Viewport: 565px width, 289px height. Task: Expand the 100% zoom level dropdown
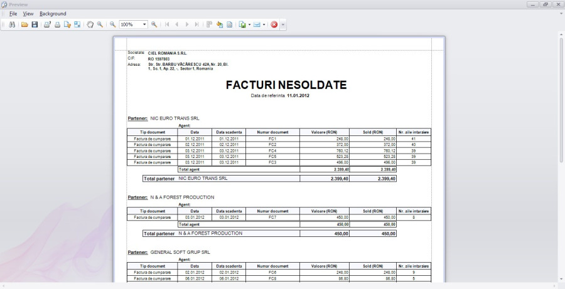pyautogui.click(x=144, y=24)
